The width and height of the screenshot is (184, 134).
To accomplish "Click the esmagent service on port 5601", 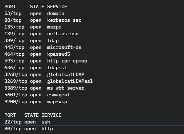I will coord(58,95).
